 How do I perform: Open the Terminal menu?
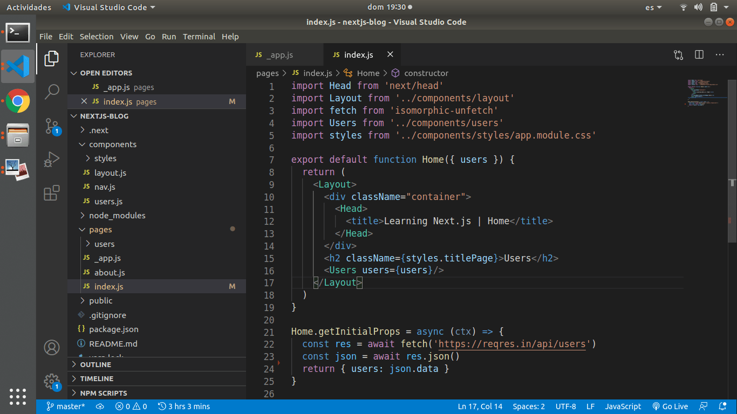(x=199, y=37)
